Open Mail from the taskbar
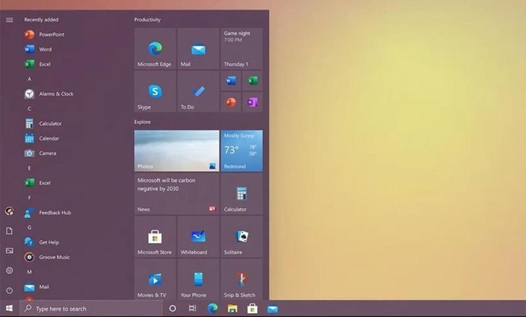The image size is (526, 317). [272, 308]
